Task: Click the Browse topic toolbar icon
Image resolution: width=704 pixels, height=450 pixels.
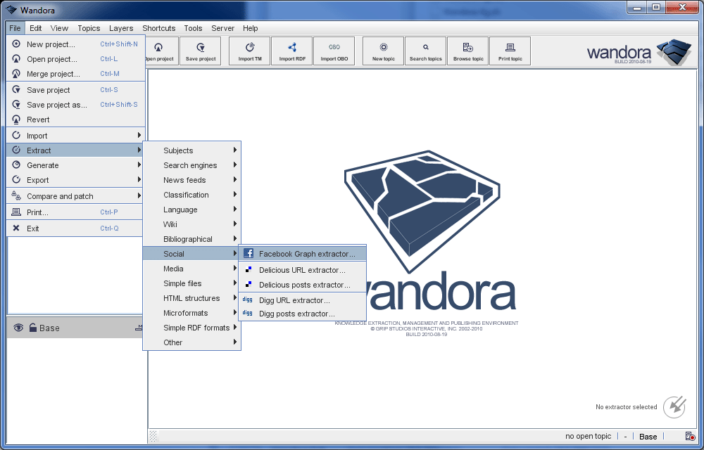Action: (x=467, y=51)
